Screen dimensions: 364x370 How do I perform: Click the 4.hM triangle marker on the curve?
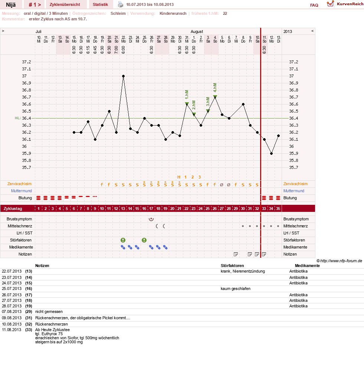tap(215, 97)
